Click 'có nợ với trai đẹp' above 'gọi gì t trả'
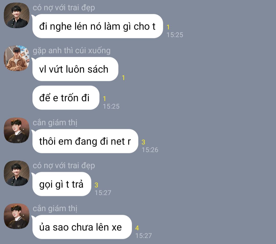Screen dimensions: 276x244 tap(64, 166)
